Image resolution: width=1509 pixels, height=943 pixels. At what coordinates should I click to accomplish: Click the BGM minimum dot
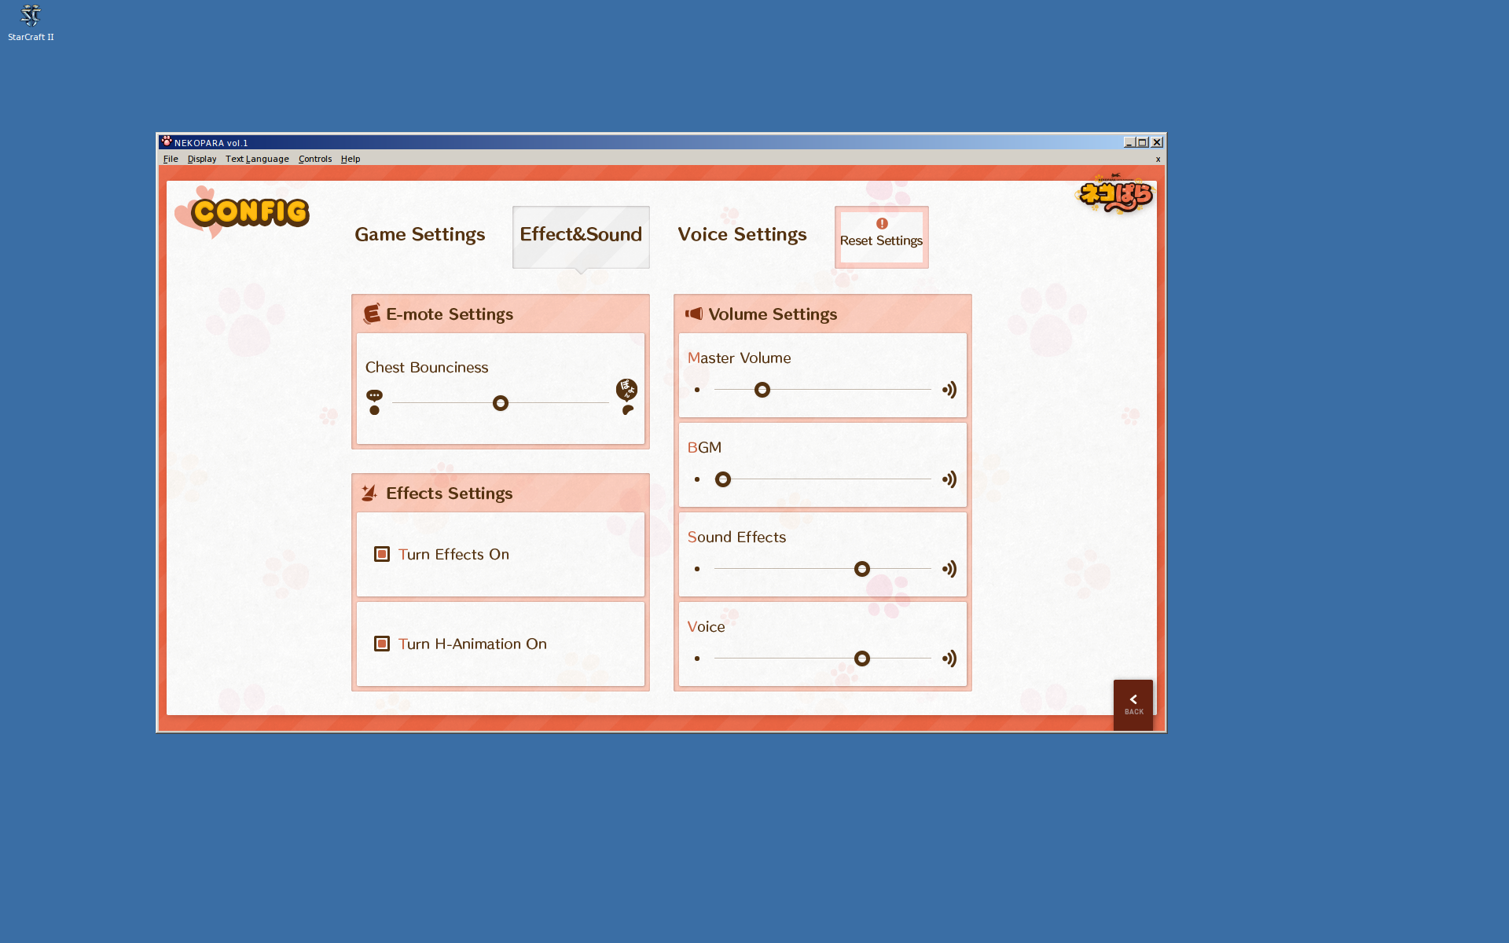tap(697, 479)
